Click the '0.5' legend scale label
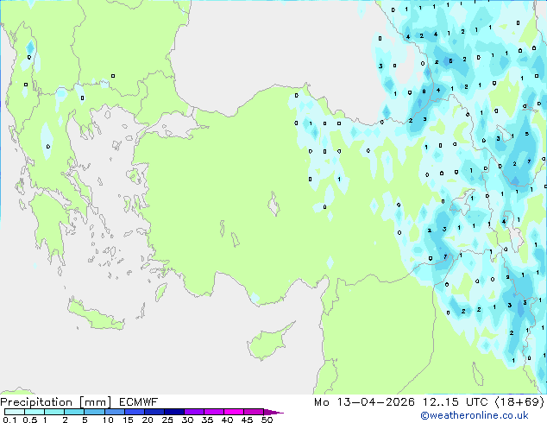The width and height of the screenshot is (547, 423). pyautogui.click(x=30, y=420)
